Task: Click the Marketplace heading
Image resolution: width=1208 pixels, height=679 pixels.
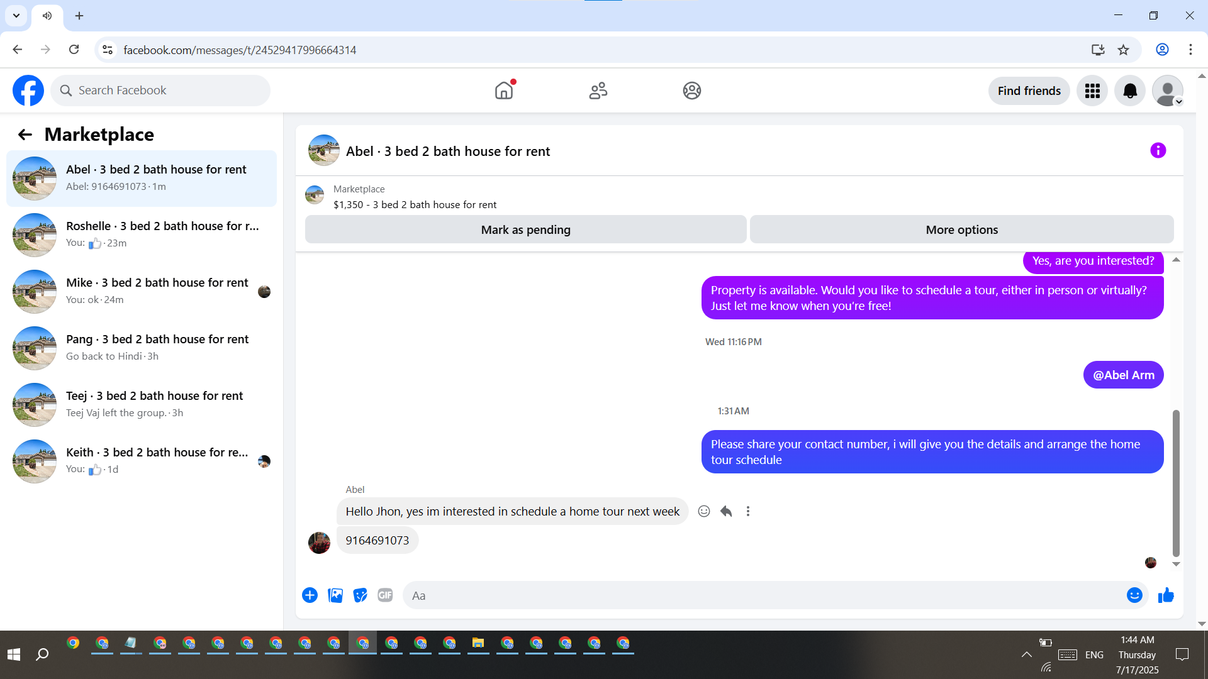Action: pyautogui.click(x=99, y=135)
